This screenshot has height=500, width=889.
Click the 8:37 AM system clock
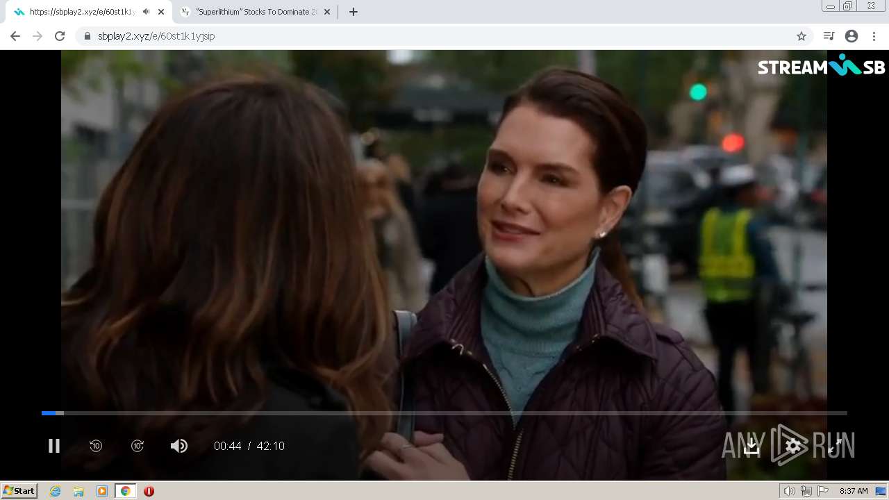[854, 491]
